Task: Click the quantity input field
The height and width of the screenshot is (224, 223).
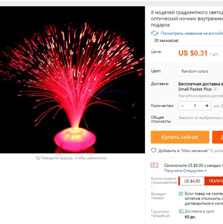Action: pyautogui.click(x=195, y=106)
